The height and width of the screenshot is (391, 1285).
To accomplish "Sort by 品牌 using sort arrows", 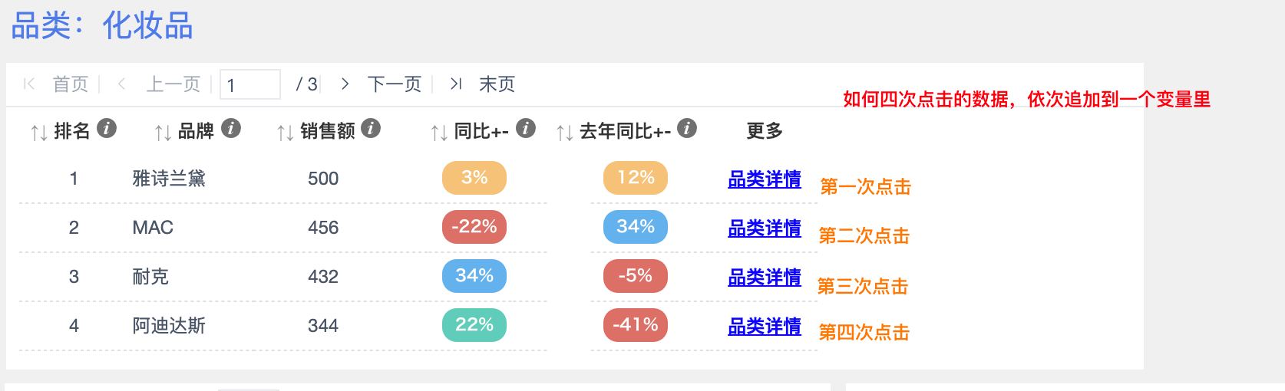I will click(x=163, y=133).
